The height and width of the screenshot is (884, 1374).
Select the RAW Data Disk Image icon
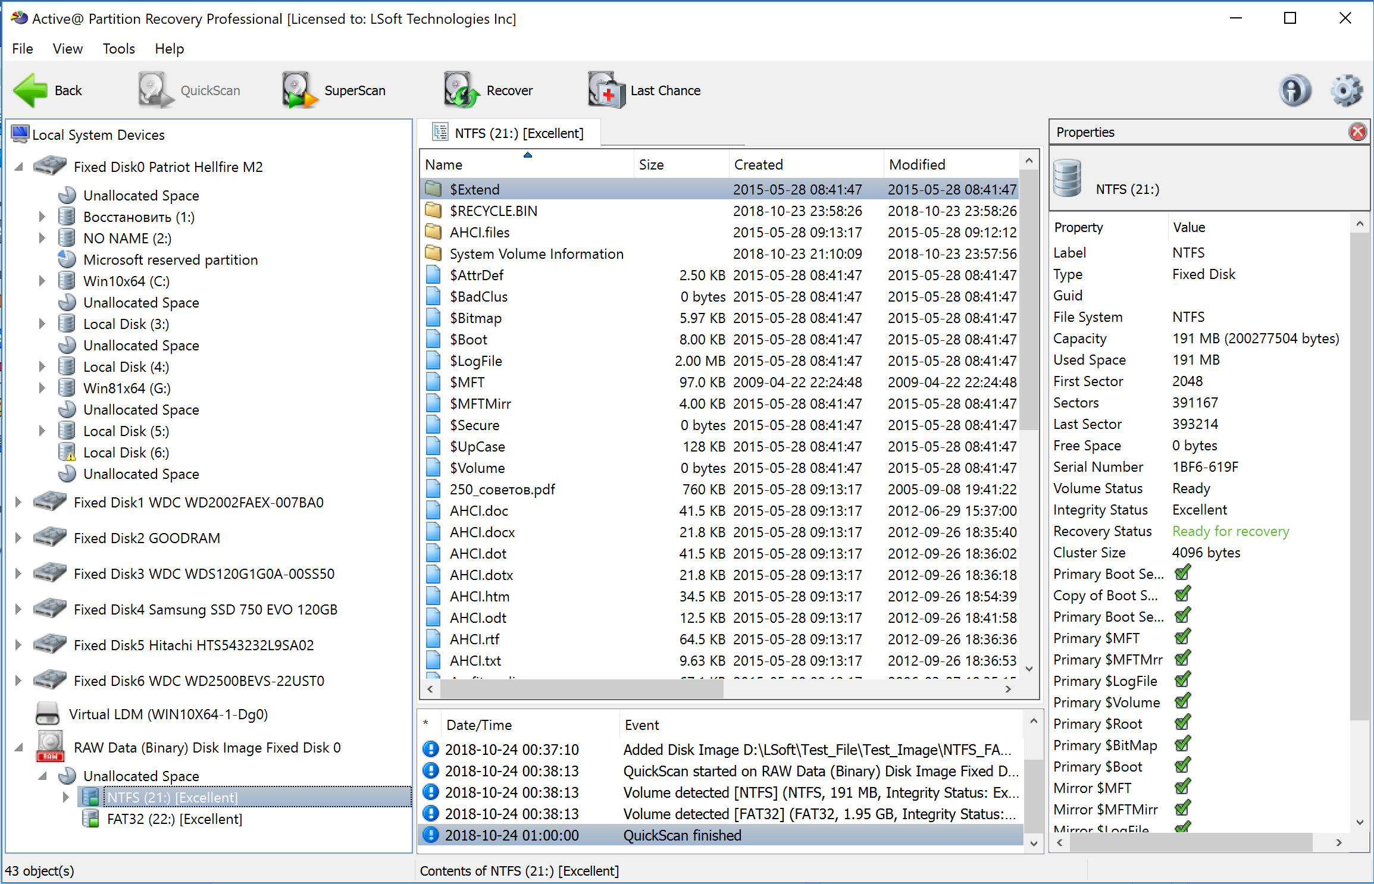51,747
